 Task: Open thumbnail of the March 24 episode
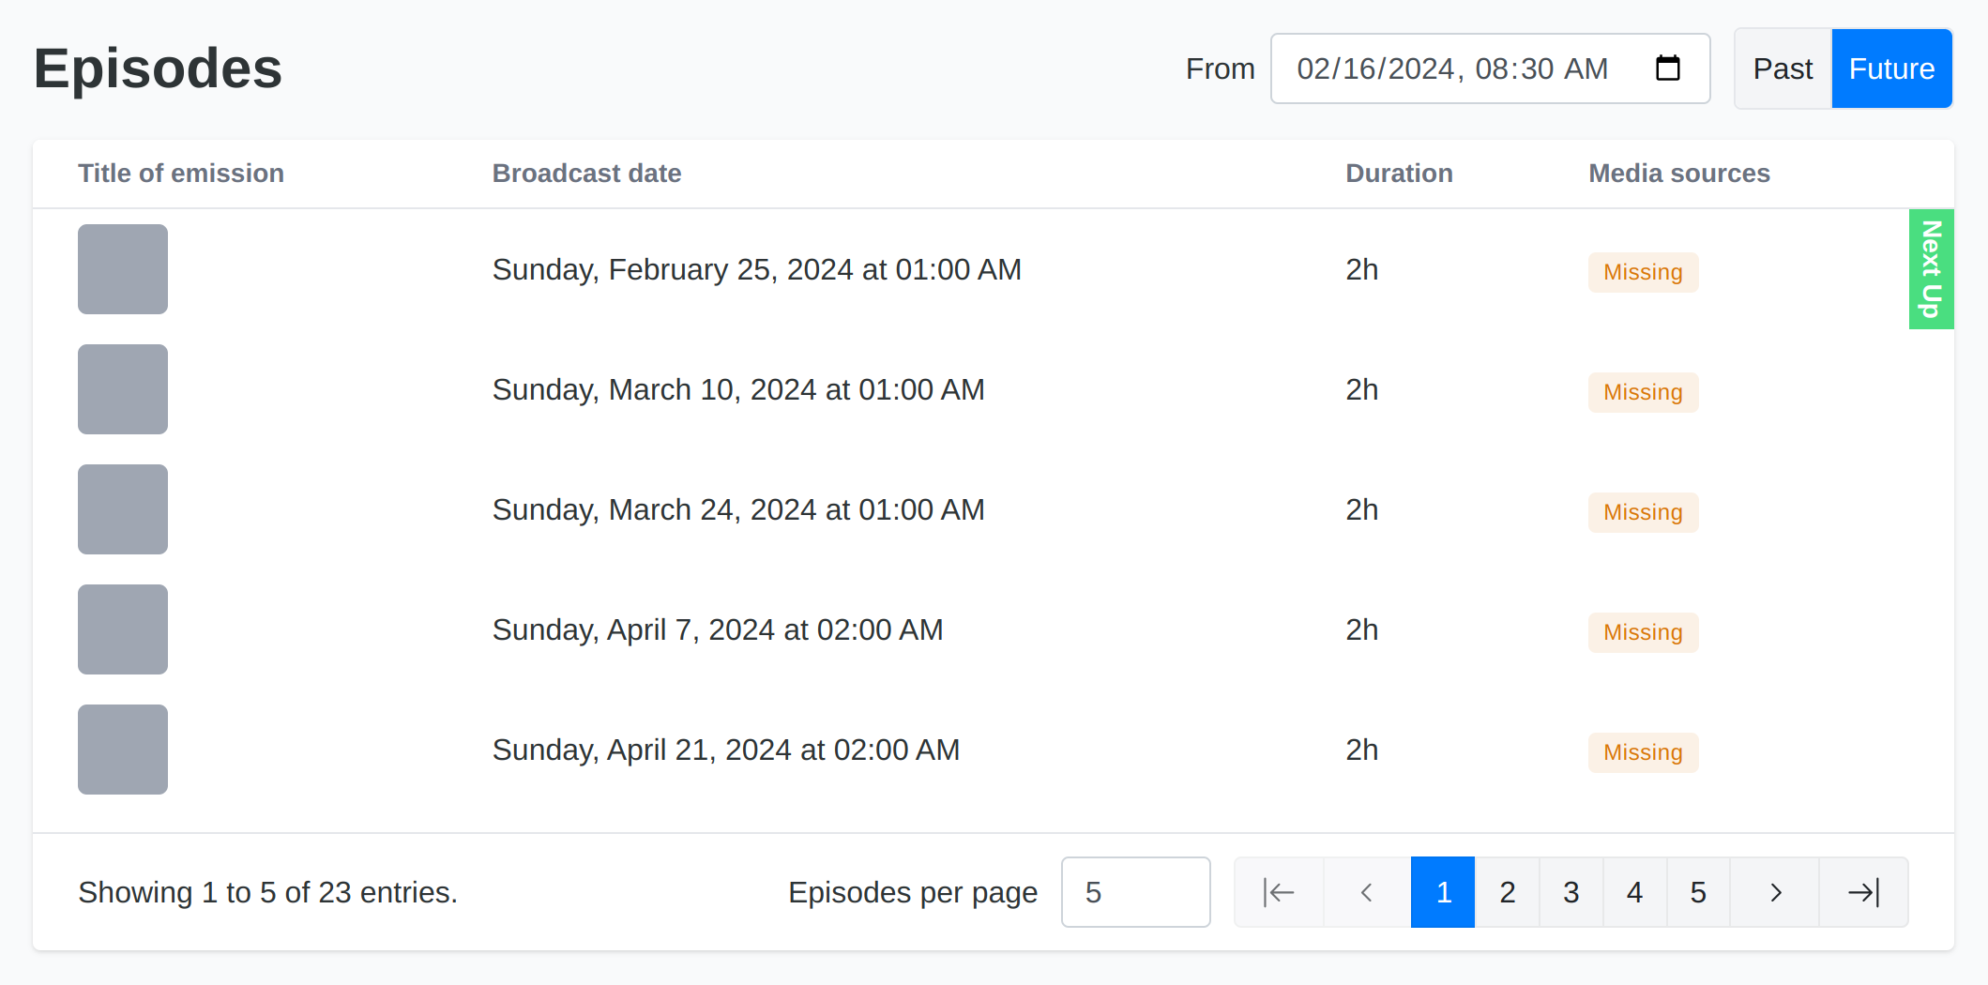point(123,509)
